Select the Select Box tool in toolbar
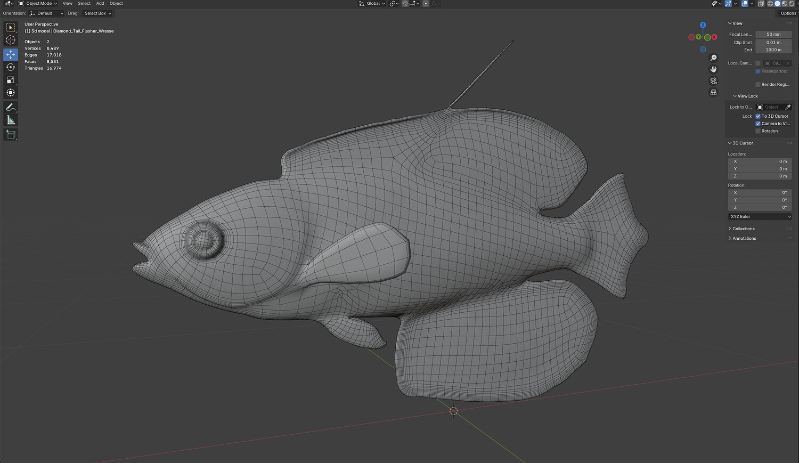Screen dimensions: 799x463 pyautogui.click(x=11, y=27)
